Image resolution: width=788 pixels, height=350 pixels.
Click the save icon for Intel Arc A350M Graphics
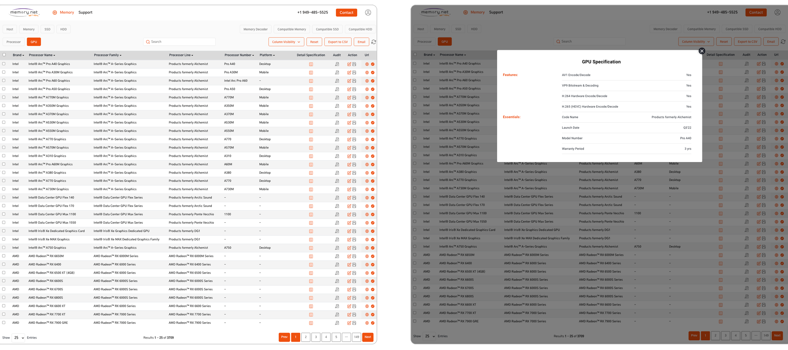354,106
